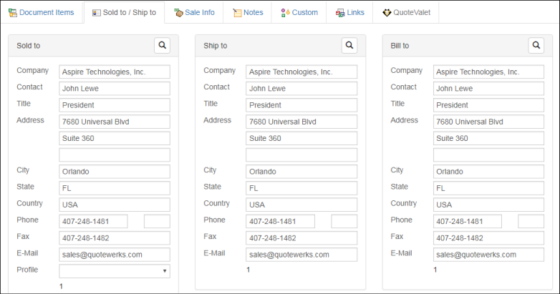Viewport: 560px width, 294px height.
Task: Edit the Bill to Phone number field
Action: (x=468, y=221)
